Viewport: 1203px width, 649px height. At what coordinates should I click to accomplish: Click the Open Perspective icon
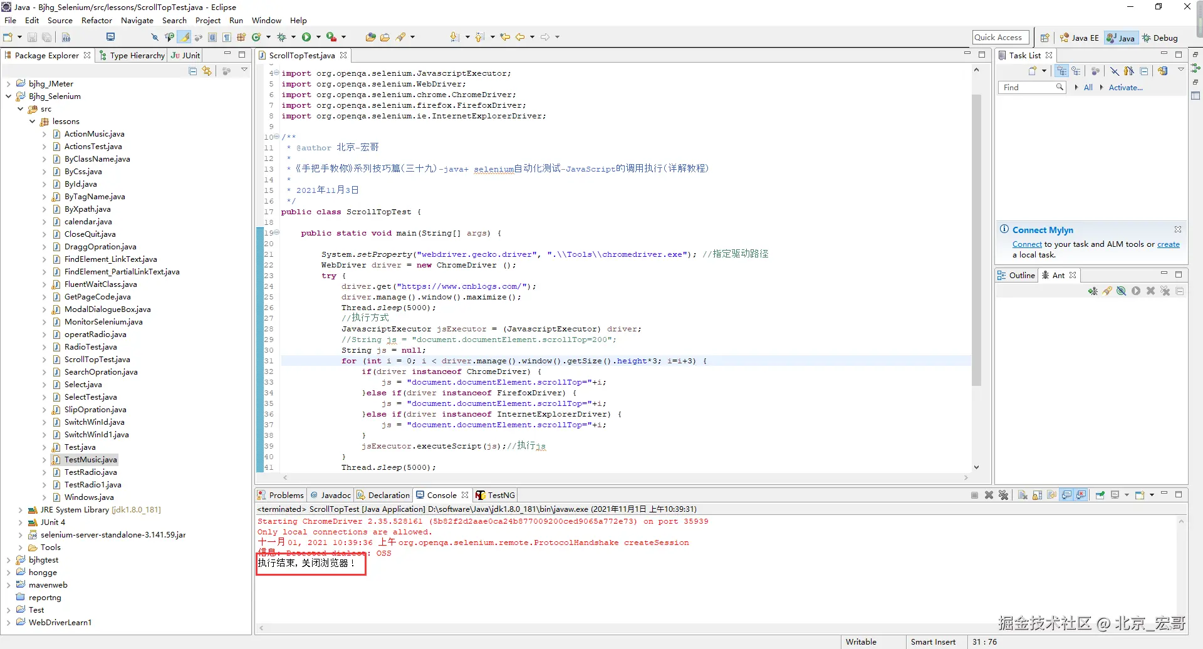point(1044,38)
